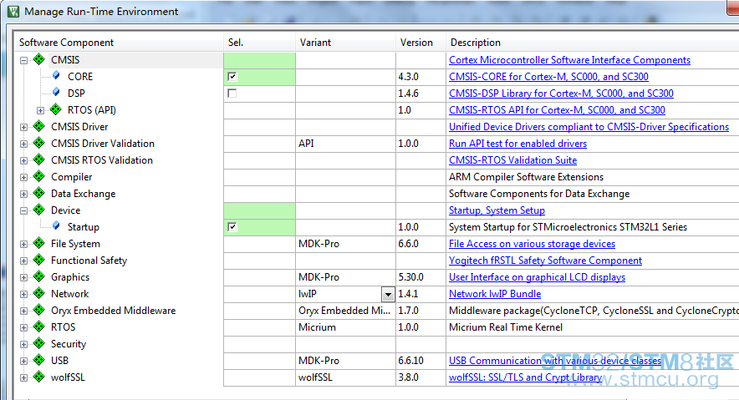This screenshot has height=400, width=739.
Task: Click the green diamond icon beside Security
Action: [x=39, y=343]
